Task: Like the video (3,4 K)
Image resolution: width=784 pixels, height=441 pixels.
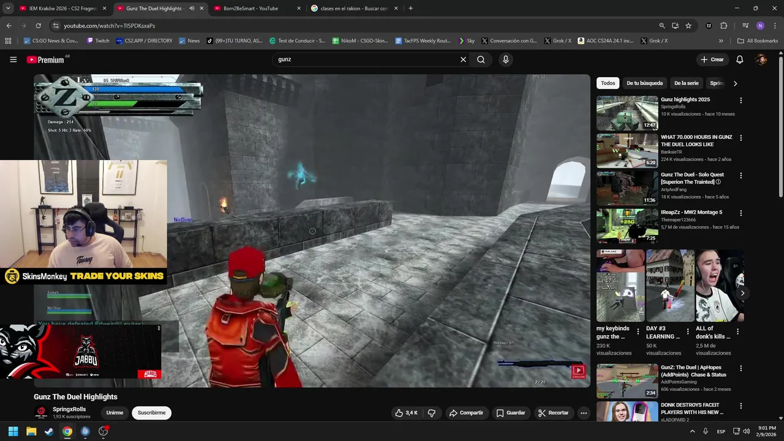Action: pyautogui.click(x=407, y=413)
